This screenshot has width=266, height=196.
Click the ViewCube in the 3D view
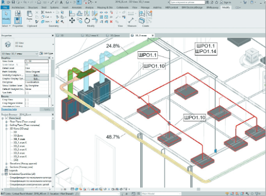(251, 57)
